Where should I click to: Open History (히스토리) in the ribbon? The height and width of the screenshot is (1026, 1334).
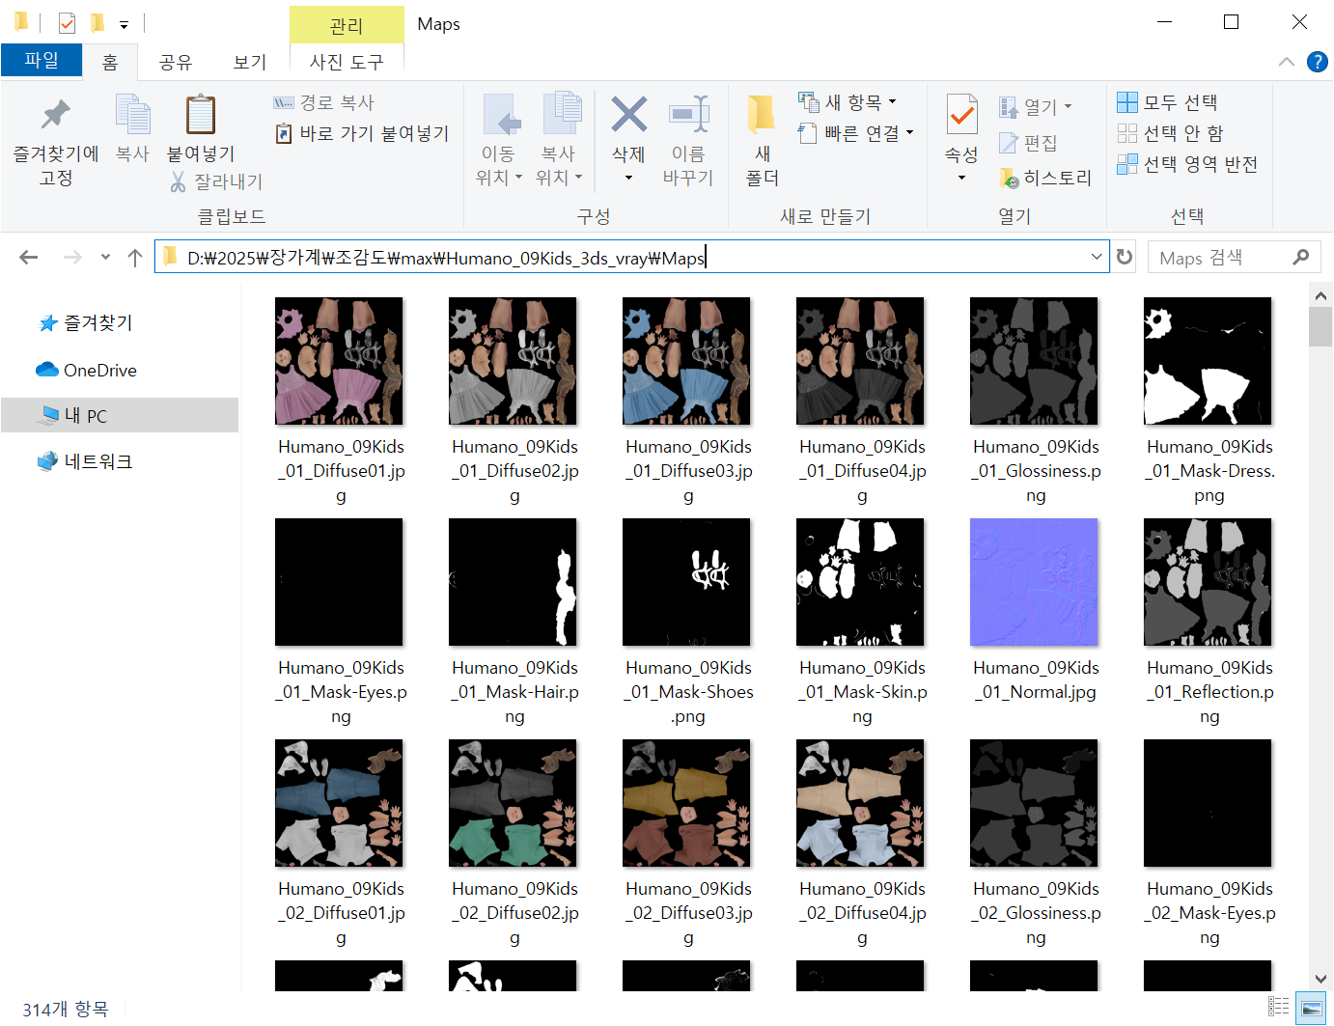coord(1045,178)
